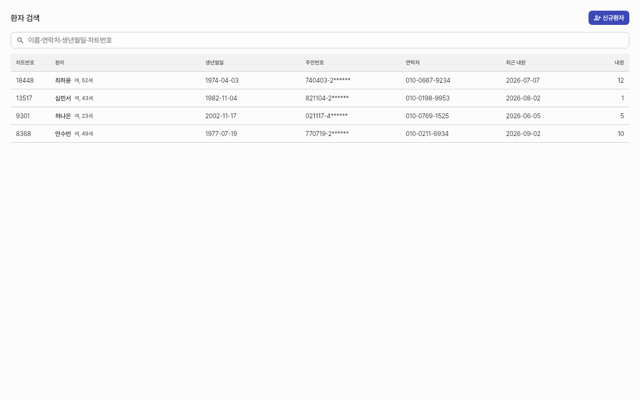Image resolution: width=640 pixels, height=400 pixels.
Task: Click the 차트번호 column header
Action: (25, 63)
